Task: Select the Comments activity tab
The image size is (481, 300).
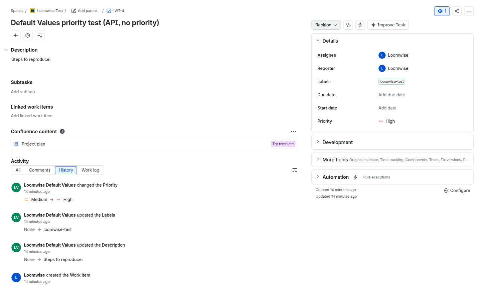Action: 40,170
